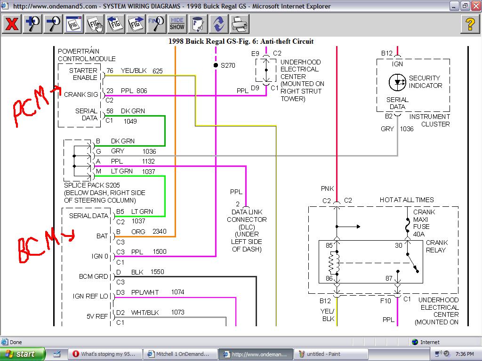Click the BLK 1550 wire label
Viewport: 482px width, 361px height.
[147, 272]
